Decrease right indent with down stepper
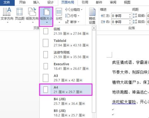The image size is (149, 118). click(130, 23)
